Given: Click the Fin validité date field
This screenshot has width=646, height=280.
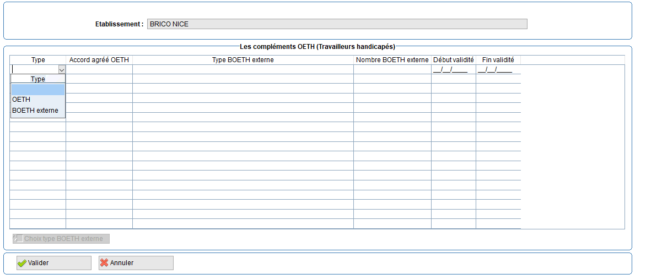Looking at the screenshot, I should click(498, 69).
